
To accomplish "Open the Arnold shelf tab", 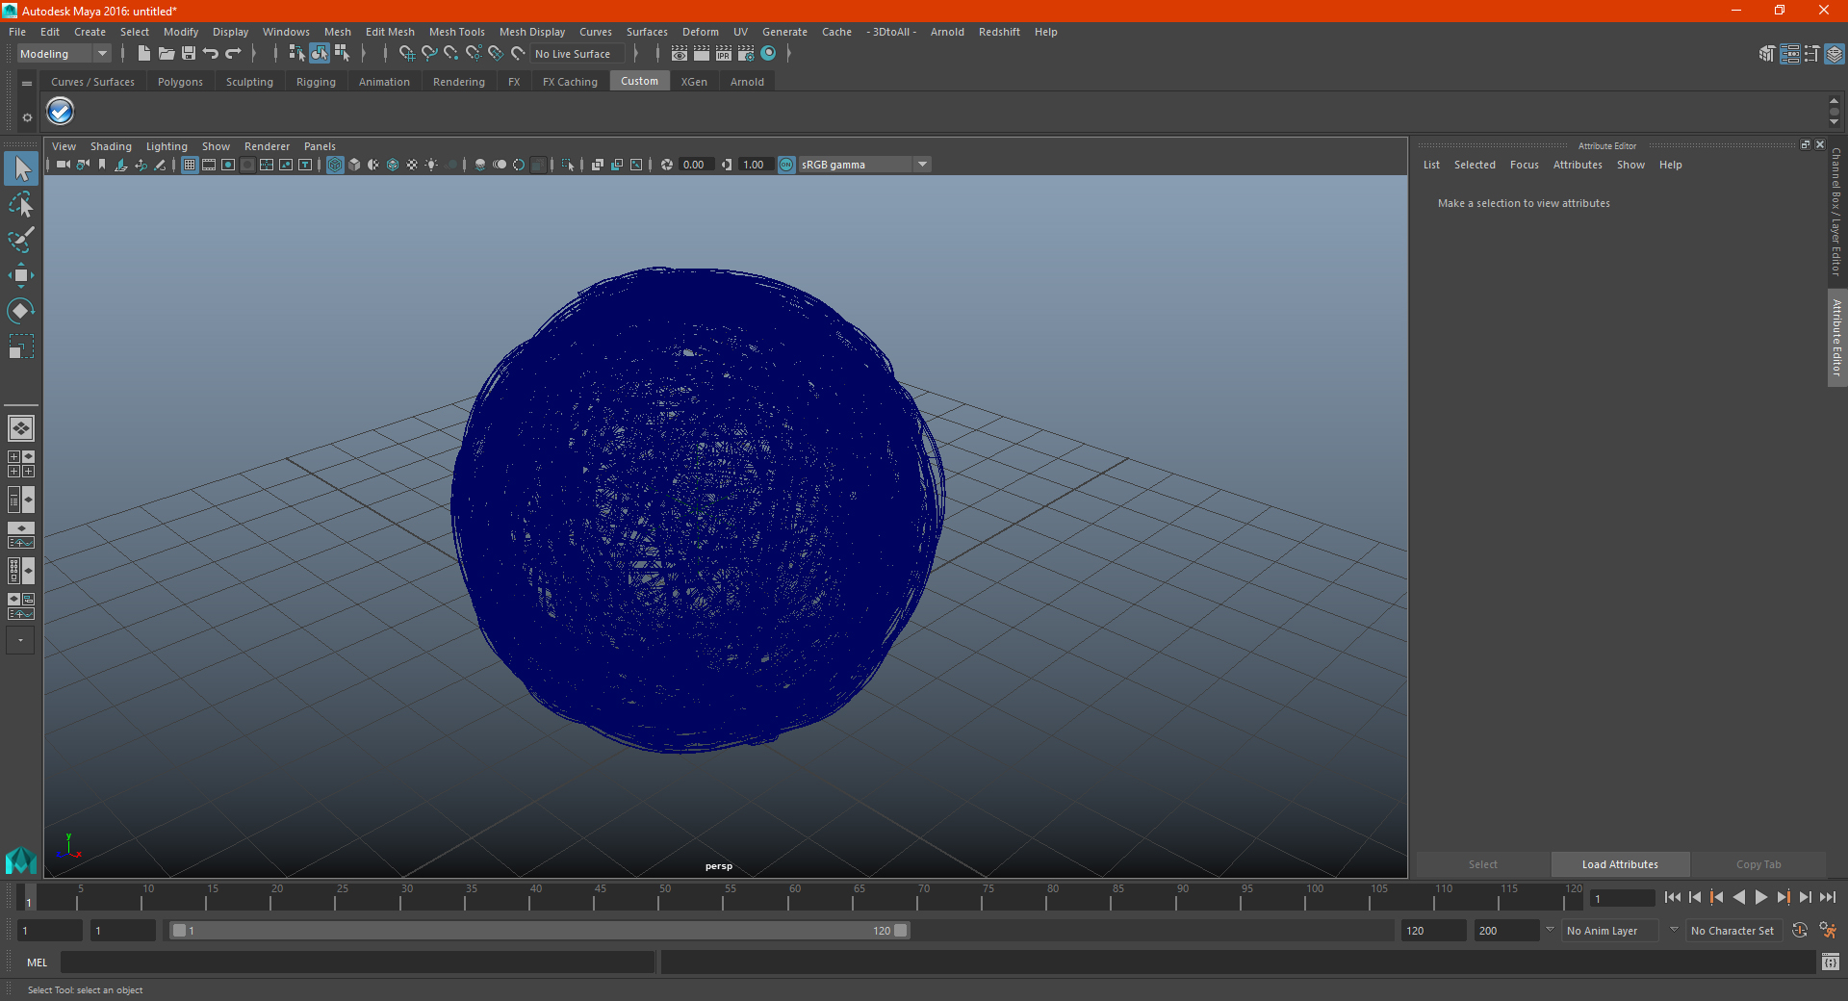I will [x=747, y=82].
